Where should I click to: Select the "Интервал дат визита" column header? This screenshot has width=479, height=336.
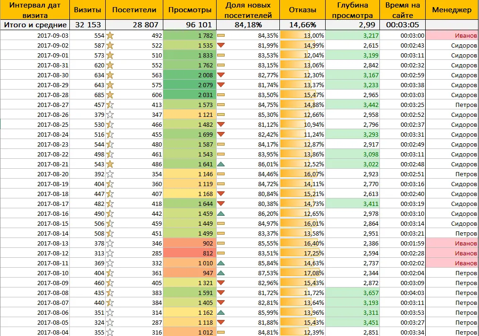coord(35,10)
